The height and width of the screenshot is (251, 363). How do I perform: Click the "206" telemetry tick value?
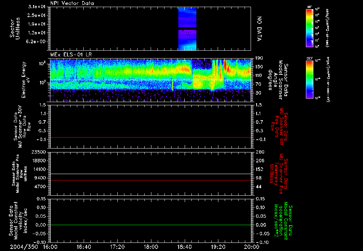coord(259,161)
